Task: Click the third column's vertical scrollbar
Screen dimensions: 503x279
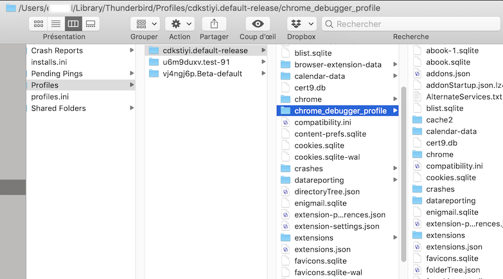Action: [403, 173]
